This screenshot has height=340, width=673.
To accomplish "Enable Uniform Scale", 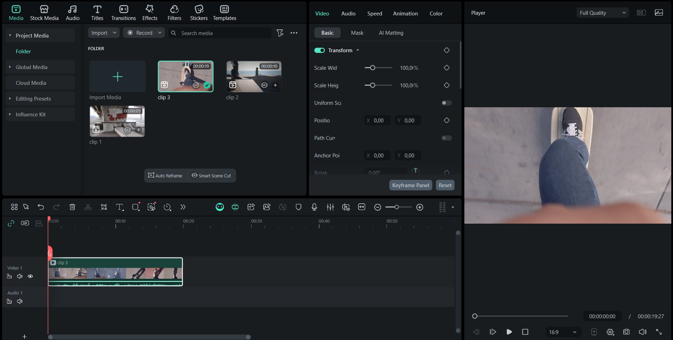I will click(446, 103).
